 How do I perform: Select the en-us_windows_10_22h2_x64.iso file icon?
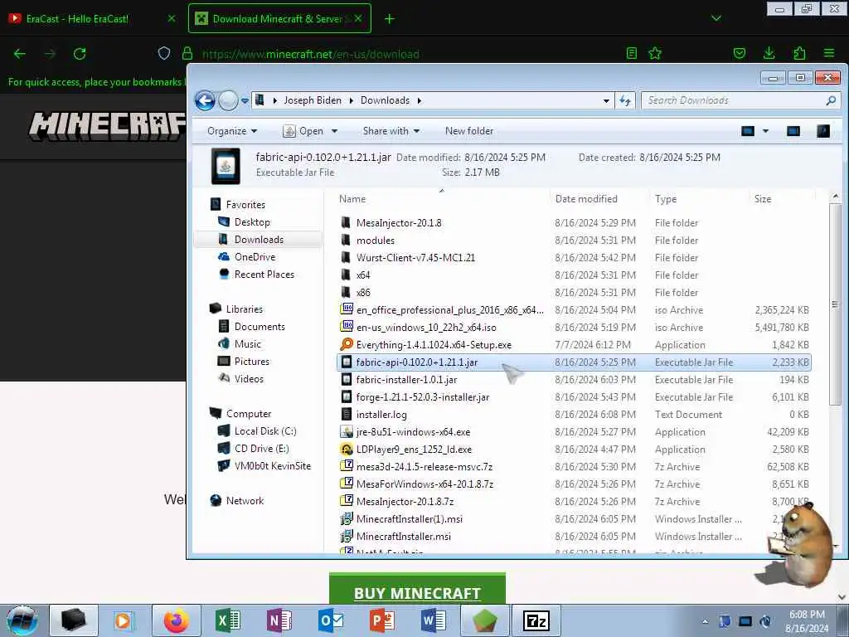point(347,327)
